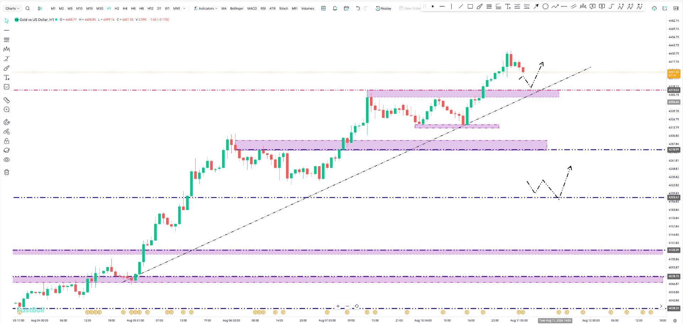
Task: Undo the last chart action
Action: point(358,8)
